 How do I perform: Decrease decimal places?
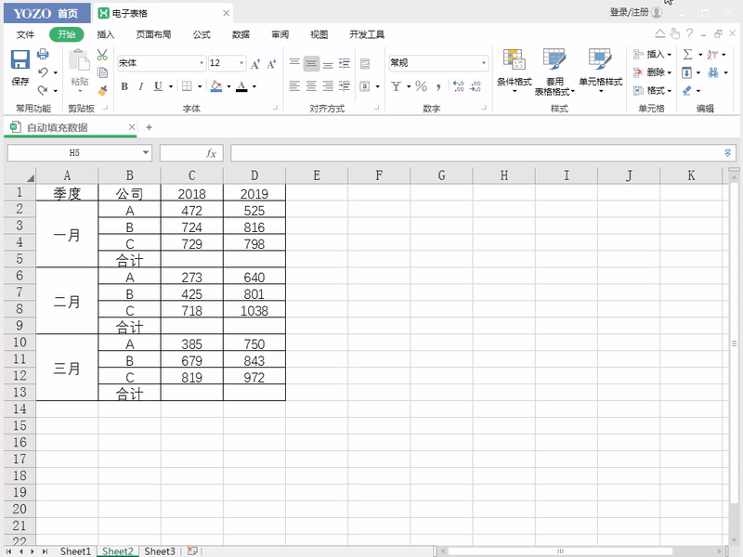click(476, 86)
